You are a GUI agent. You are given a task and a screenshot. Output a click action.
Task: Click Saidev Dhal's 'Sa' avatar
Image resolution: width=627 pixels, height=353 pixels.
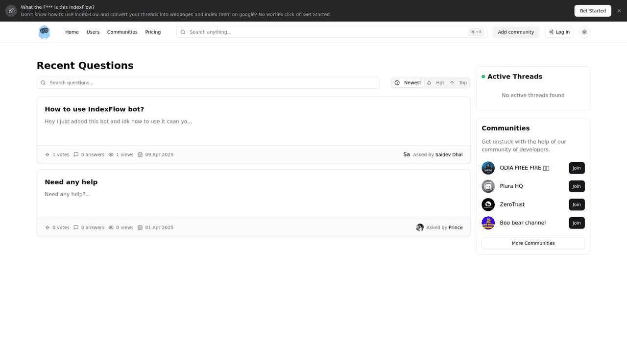407,154
